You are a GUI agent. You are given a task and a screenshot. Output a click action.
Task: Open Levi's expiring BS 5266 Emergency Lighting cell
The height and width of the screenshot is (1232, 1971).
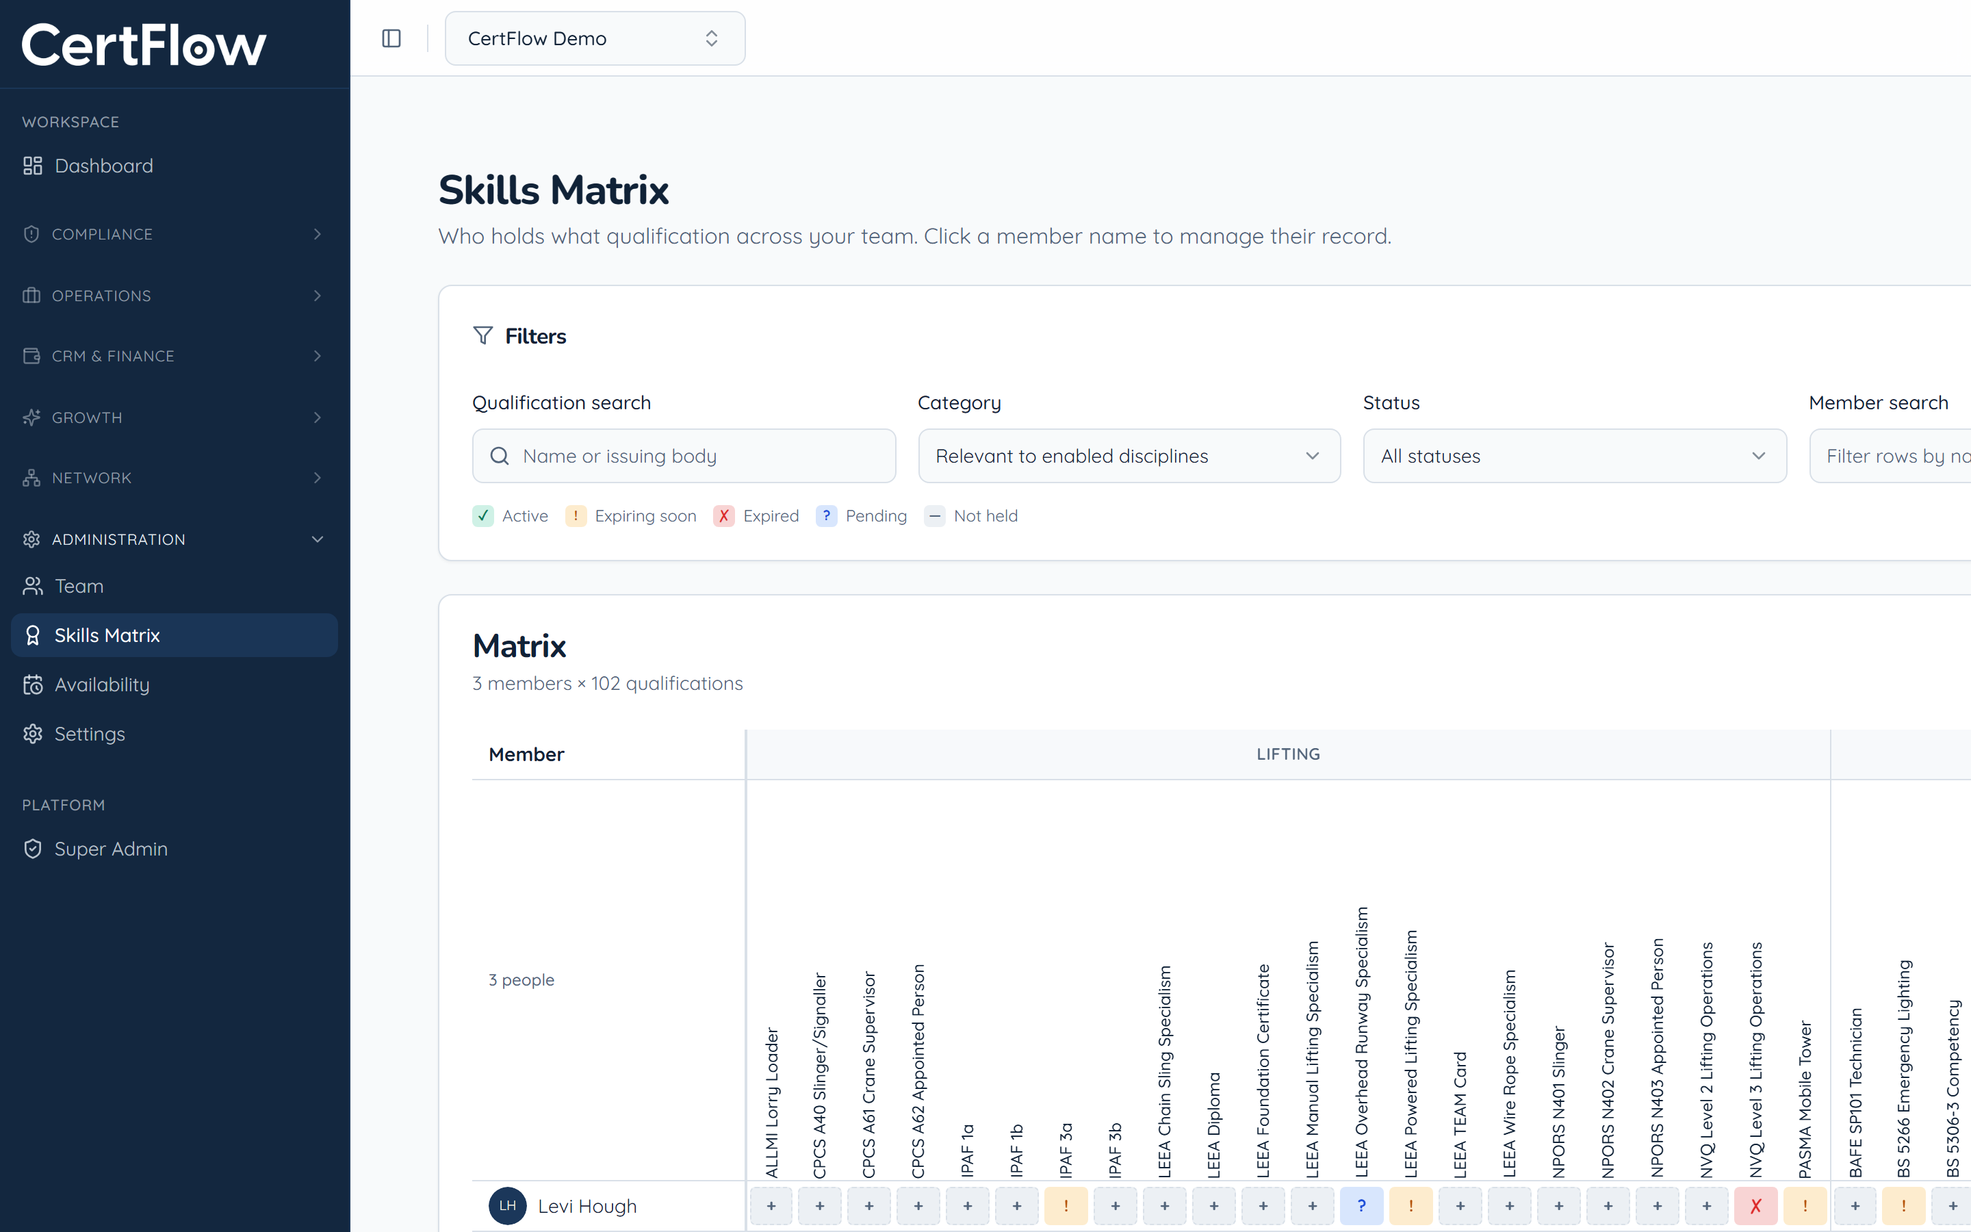click(1903, 1206)
